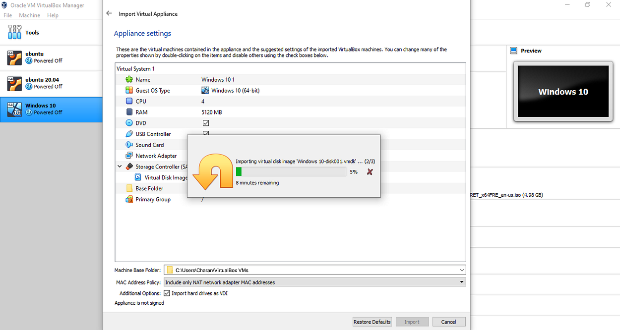
Task: Select the ubuntu 20.04 VM icon
Action: (14, 83)
